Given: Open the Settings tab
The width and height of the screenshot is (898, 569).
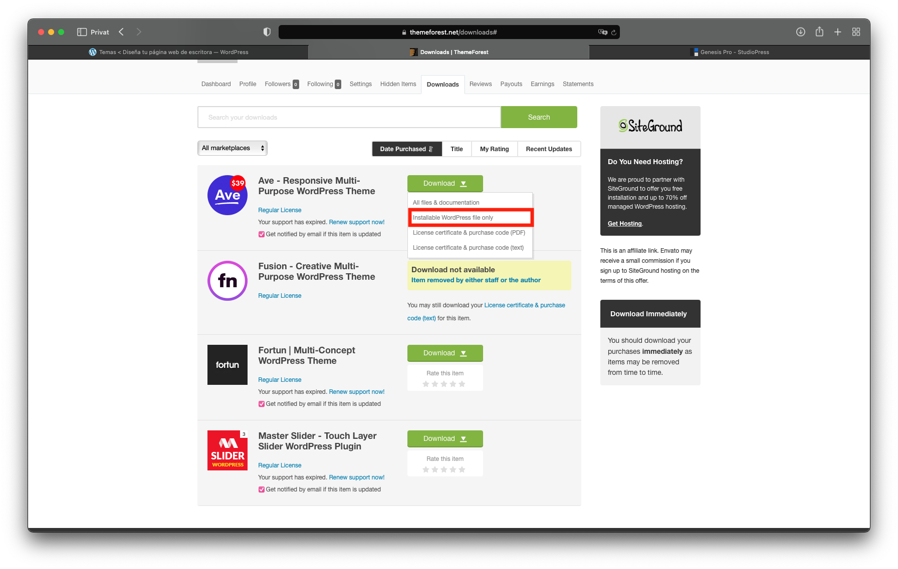Looking at the screenshot, I should [361, 84].
